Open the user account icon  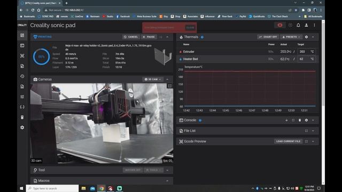point(306,25)
